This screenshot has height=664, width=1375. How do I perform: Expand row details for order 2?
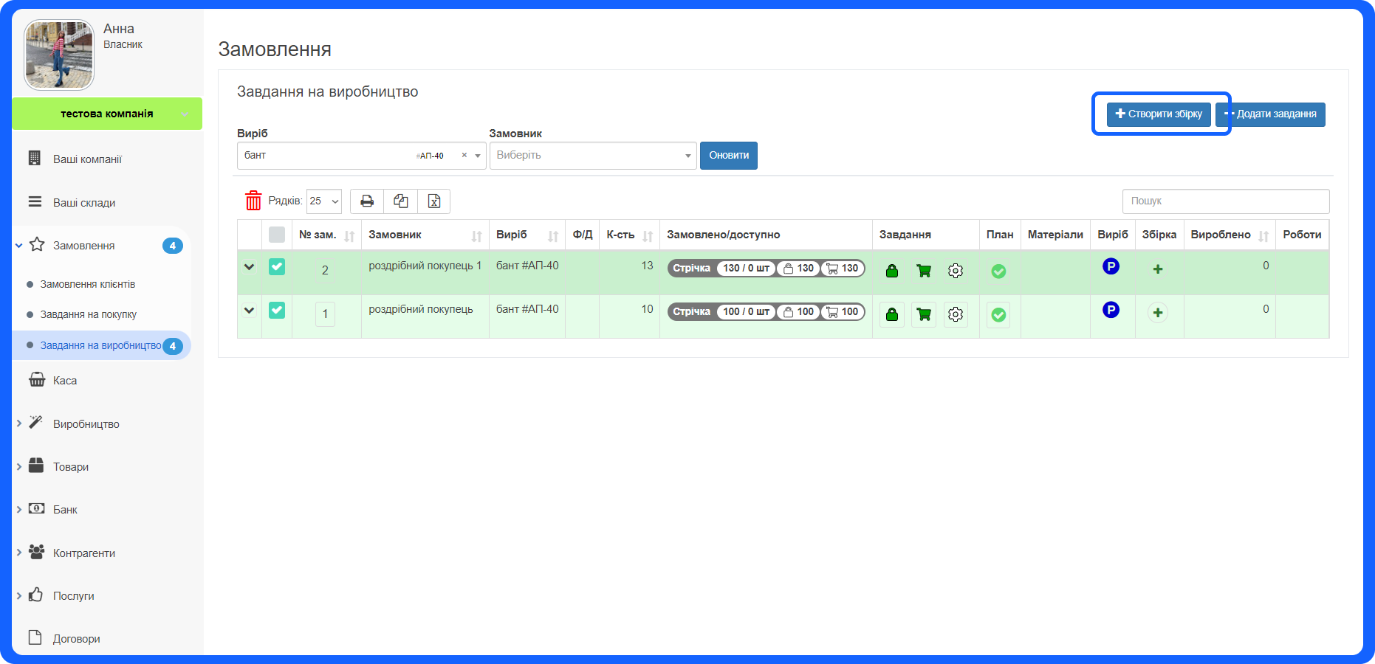250,267
